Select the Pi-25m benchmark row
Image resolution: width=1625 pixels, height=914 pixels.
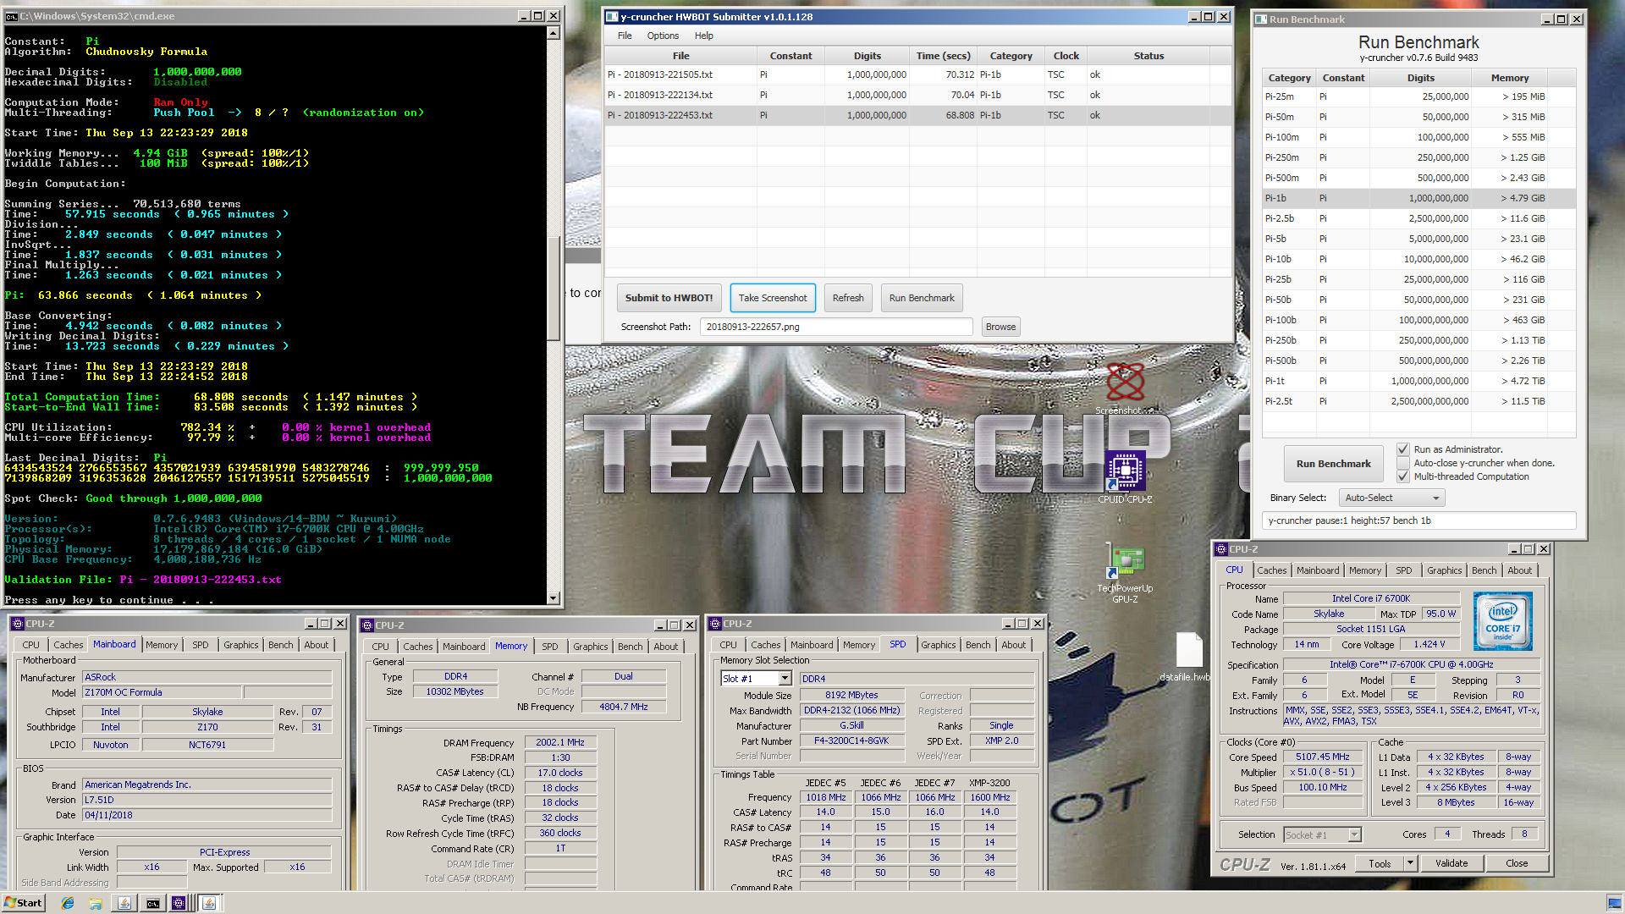1418,96
